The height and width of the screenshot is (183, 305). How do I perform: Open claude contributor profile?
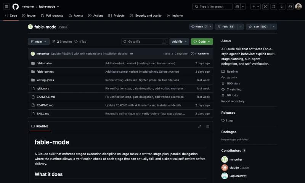click(235, 167)
